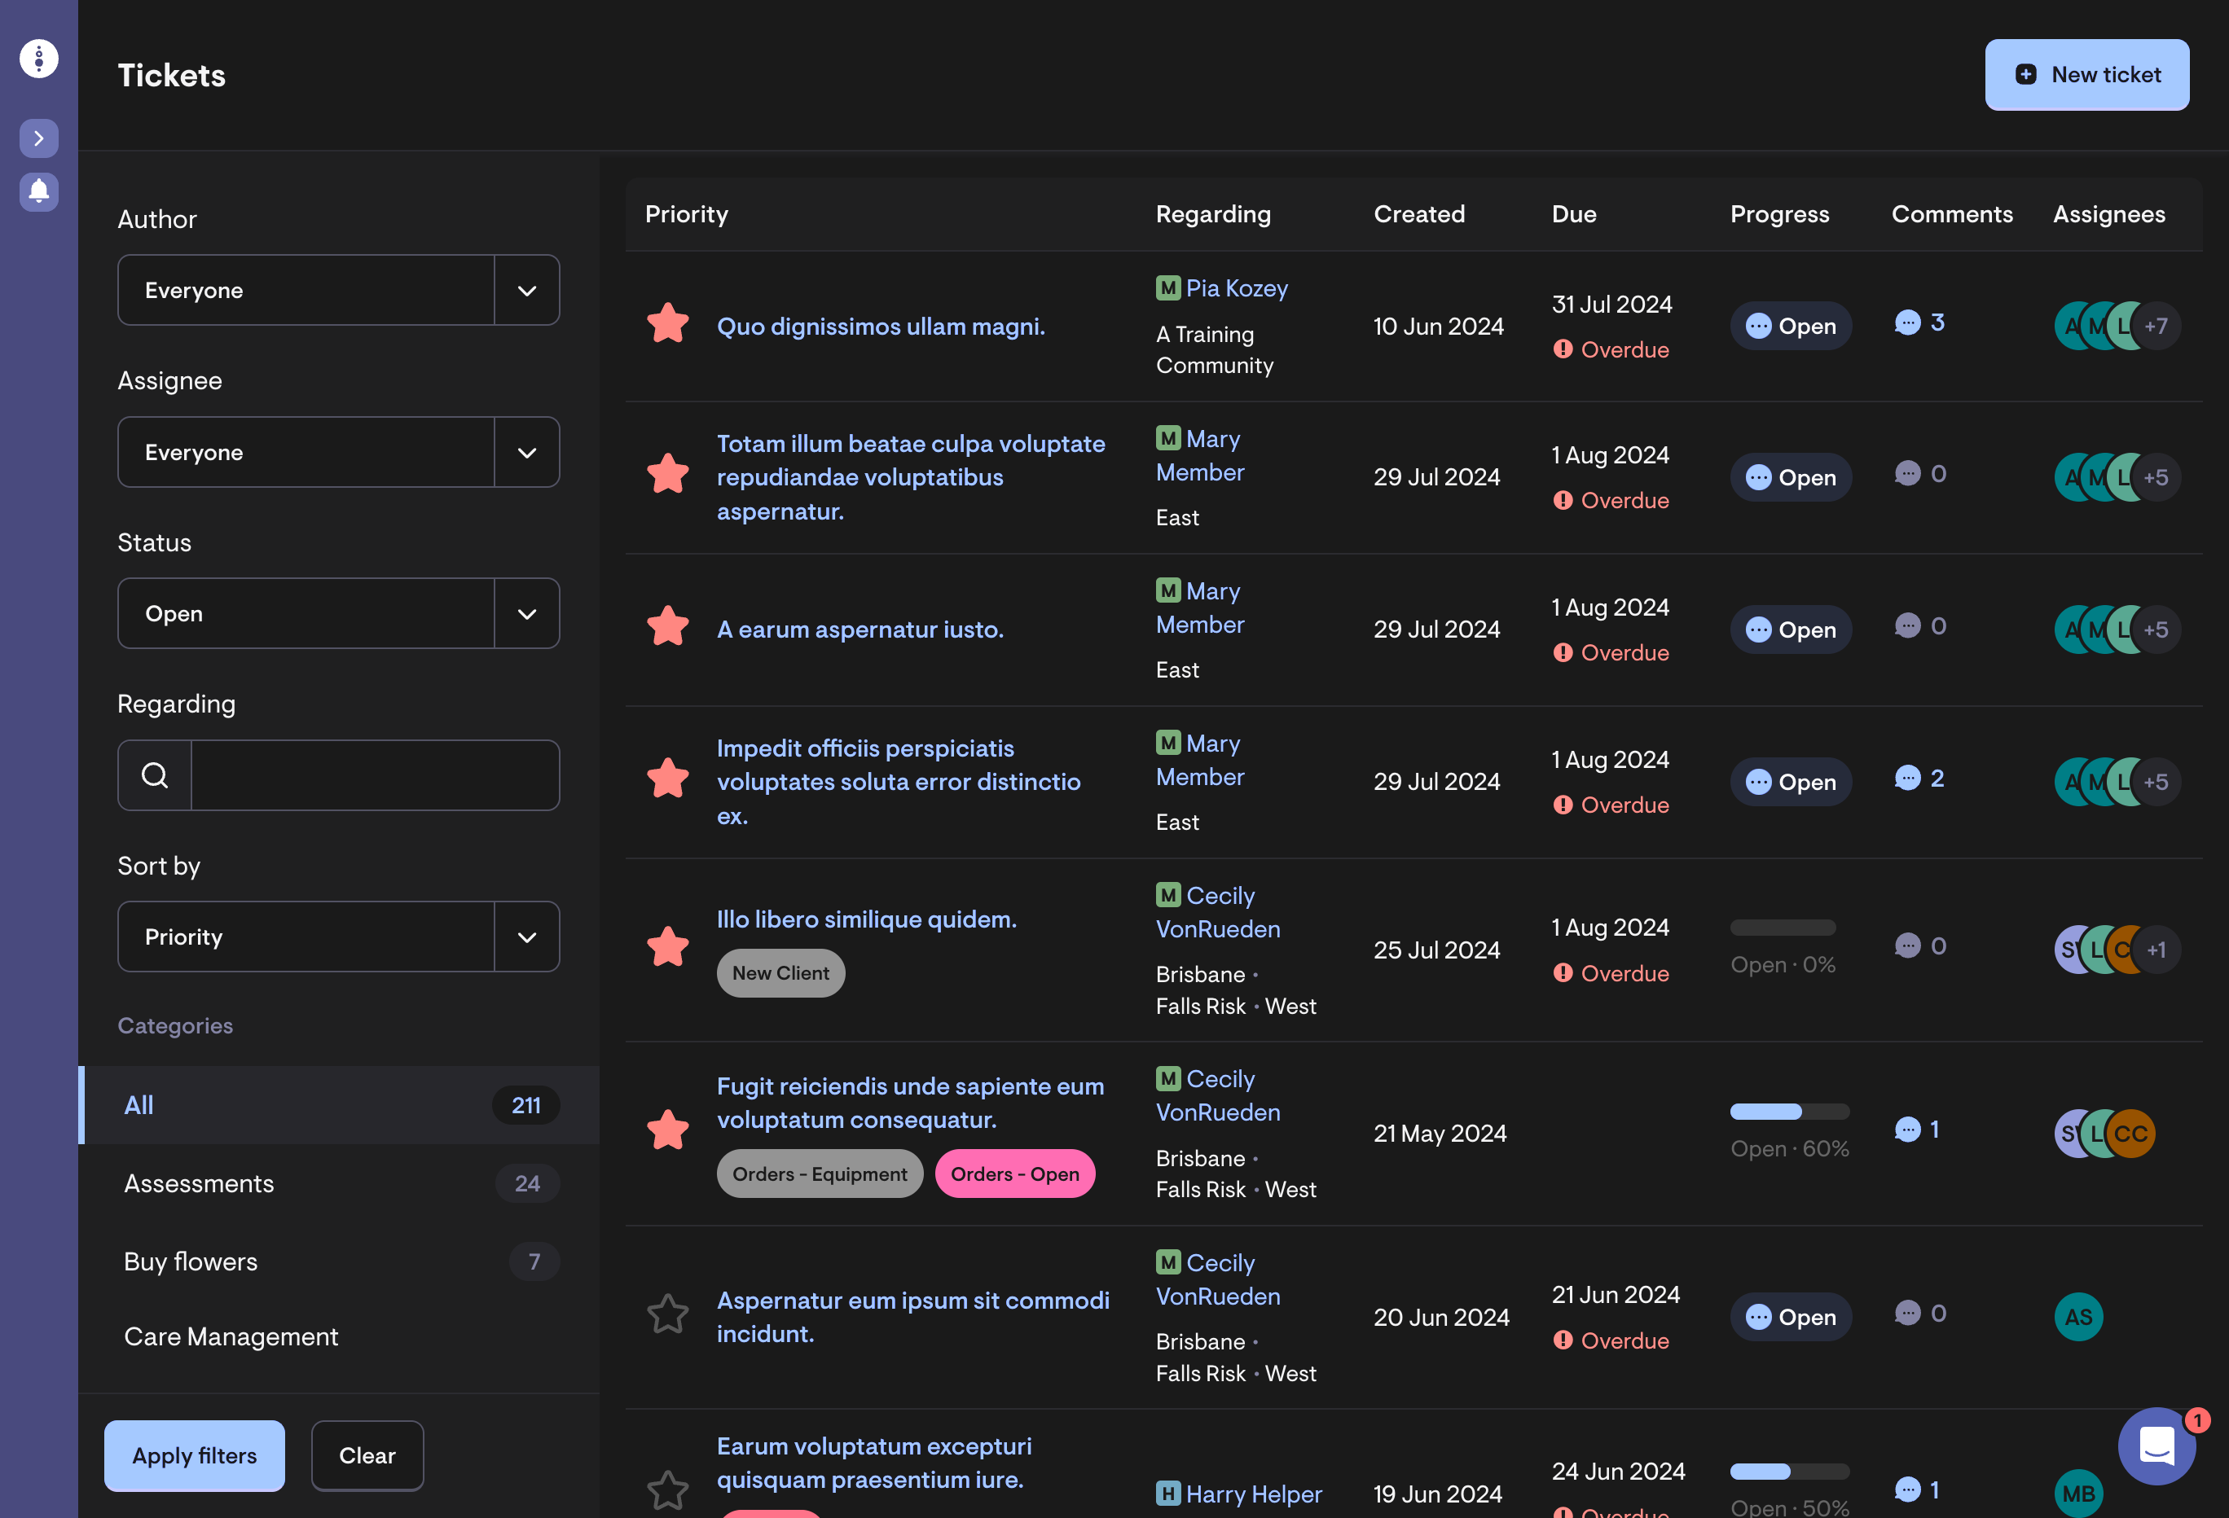This screenshot has height=1518, width=2229.
Task: Click the Comments column header
Action: tap(1952, 214)
